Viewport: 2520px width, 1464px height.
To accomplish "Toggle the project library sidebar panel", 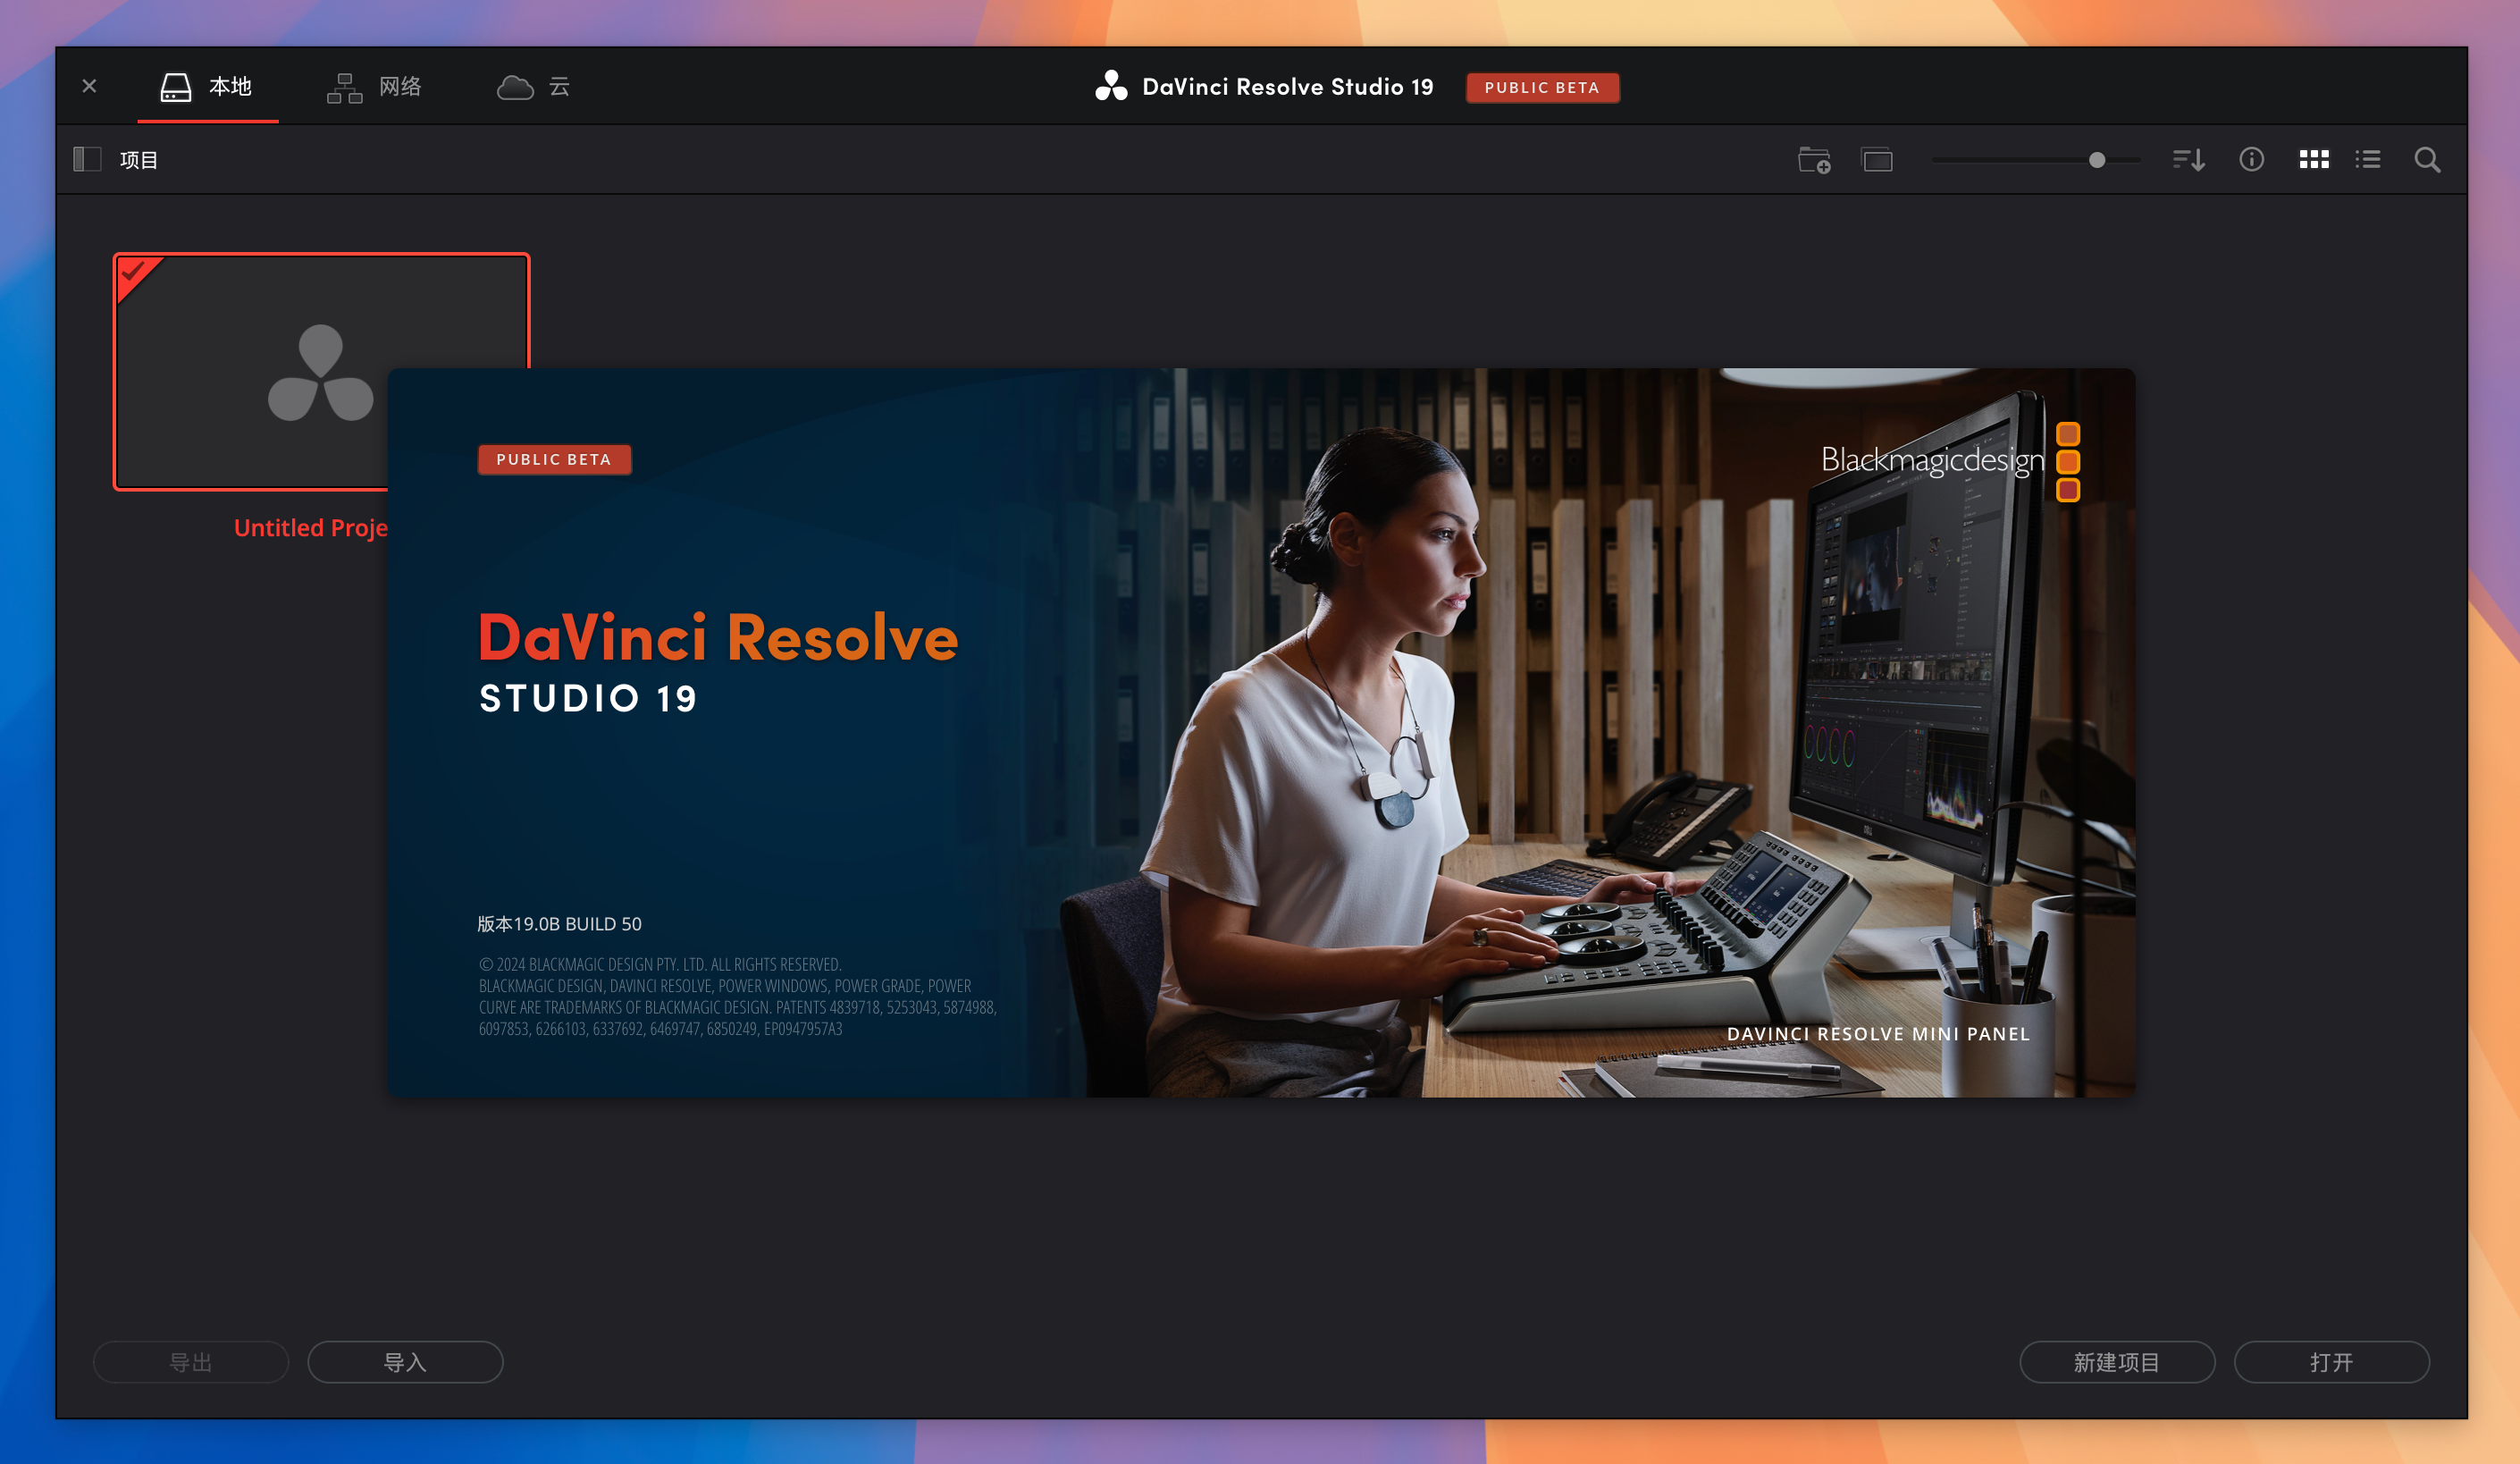I will (88, 160).
